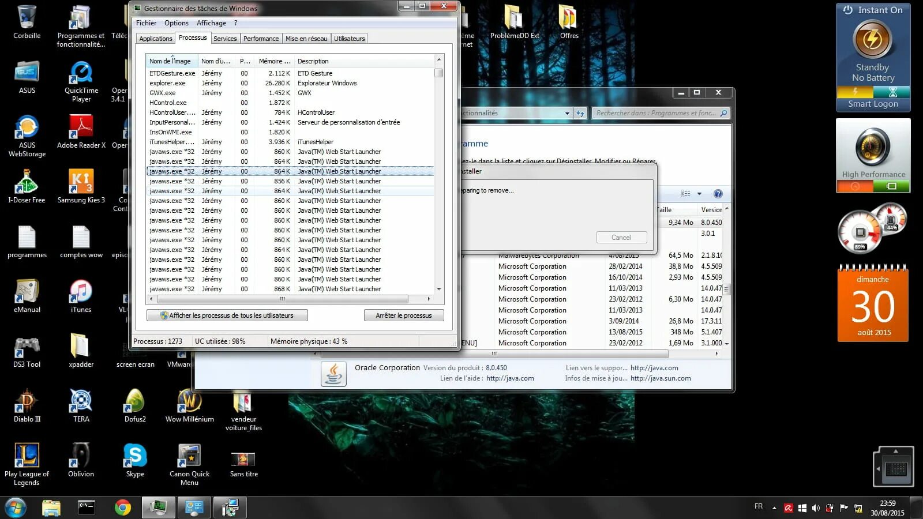
Task: Show hidden system tray icons arrow
Action: [x=774, y=508]
